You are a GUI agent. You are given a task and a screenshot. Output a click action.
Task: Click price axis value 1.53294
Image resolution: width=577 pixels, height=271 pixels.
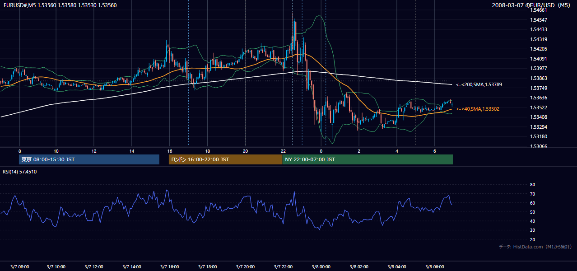point(539,127)
